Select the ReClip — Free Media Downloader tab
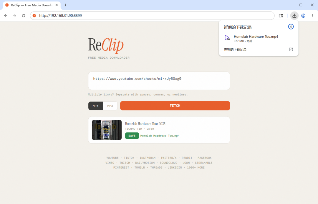This screenshot has width=318, height=204. 32,5
